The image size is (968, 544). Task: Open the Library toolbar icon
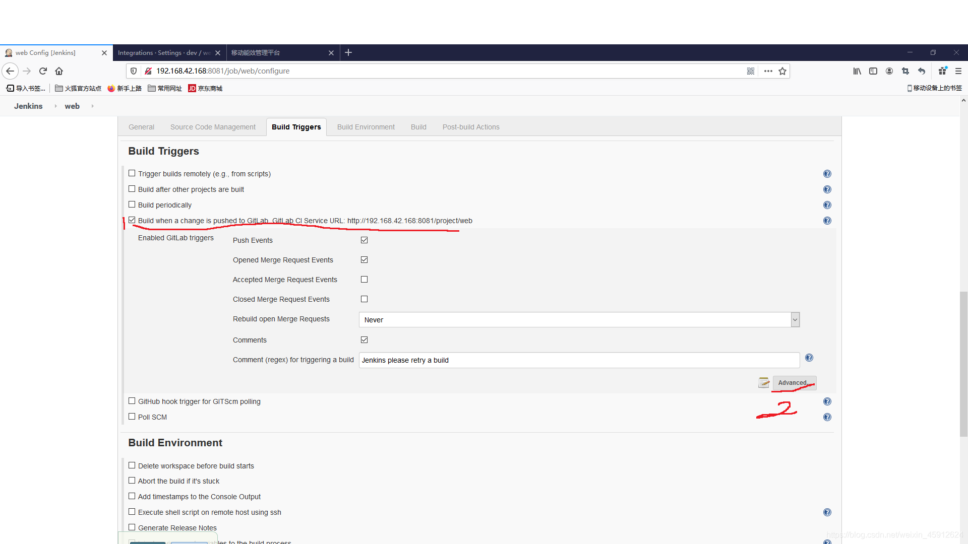tap(857, 71)
